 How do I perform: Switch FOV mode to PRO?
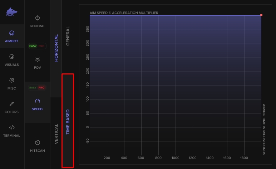point(41,46)
